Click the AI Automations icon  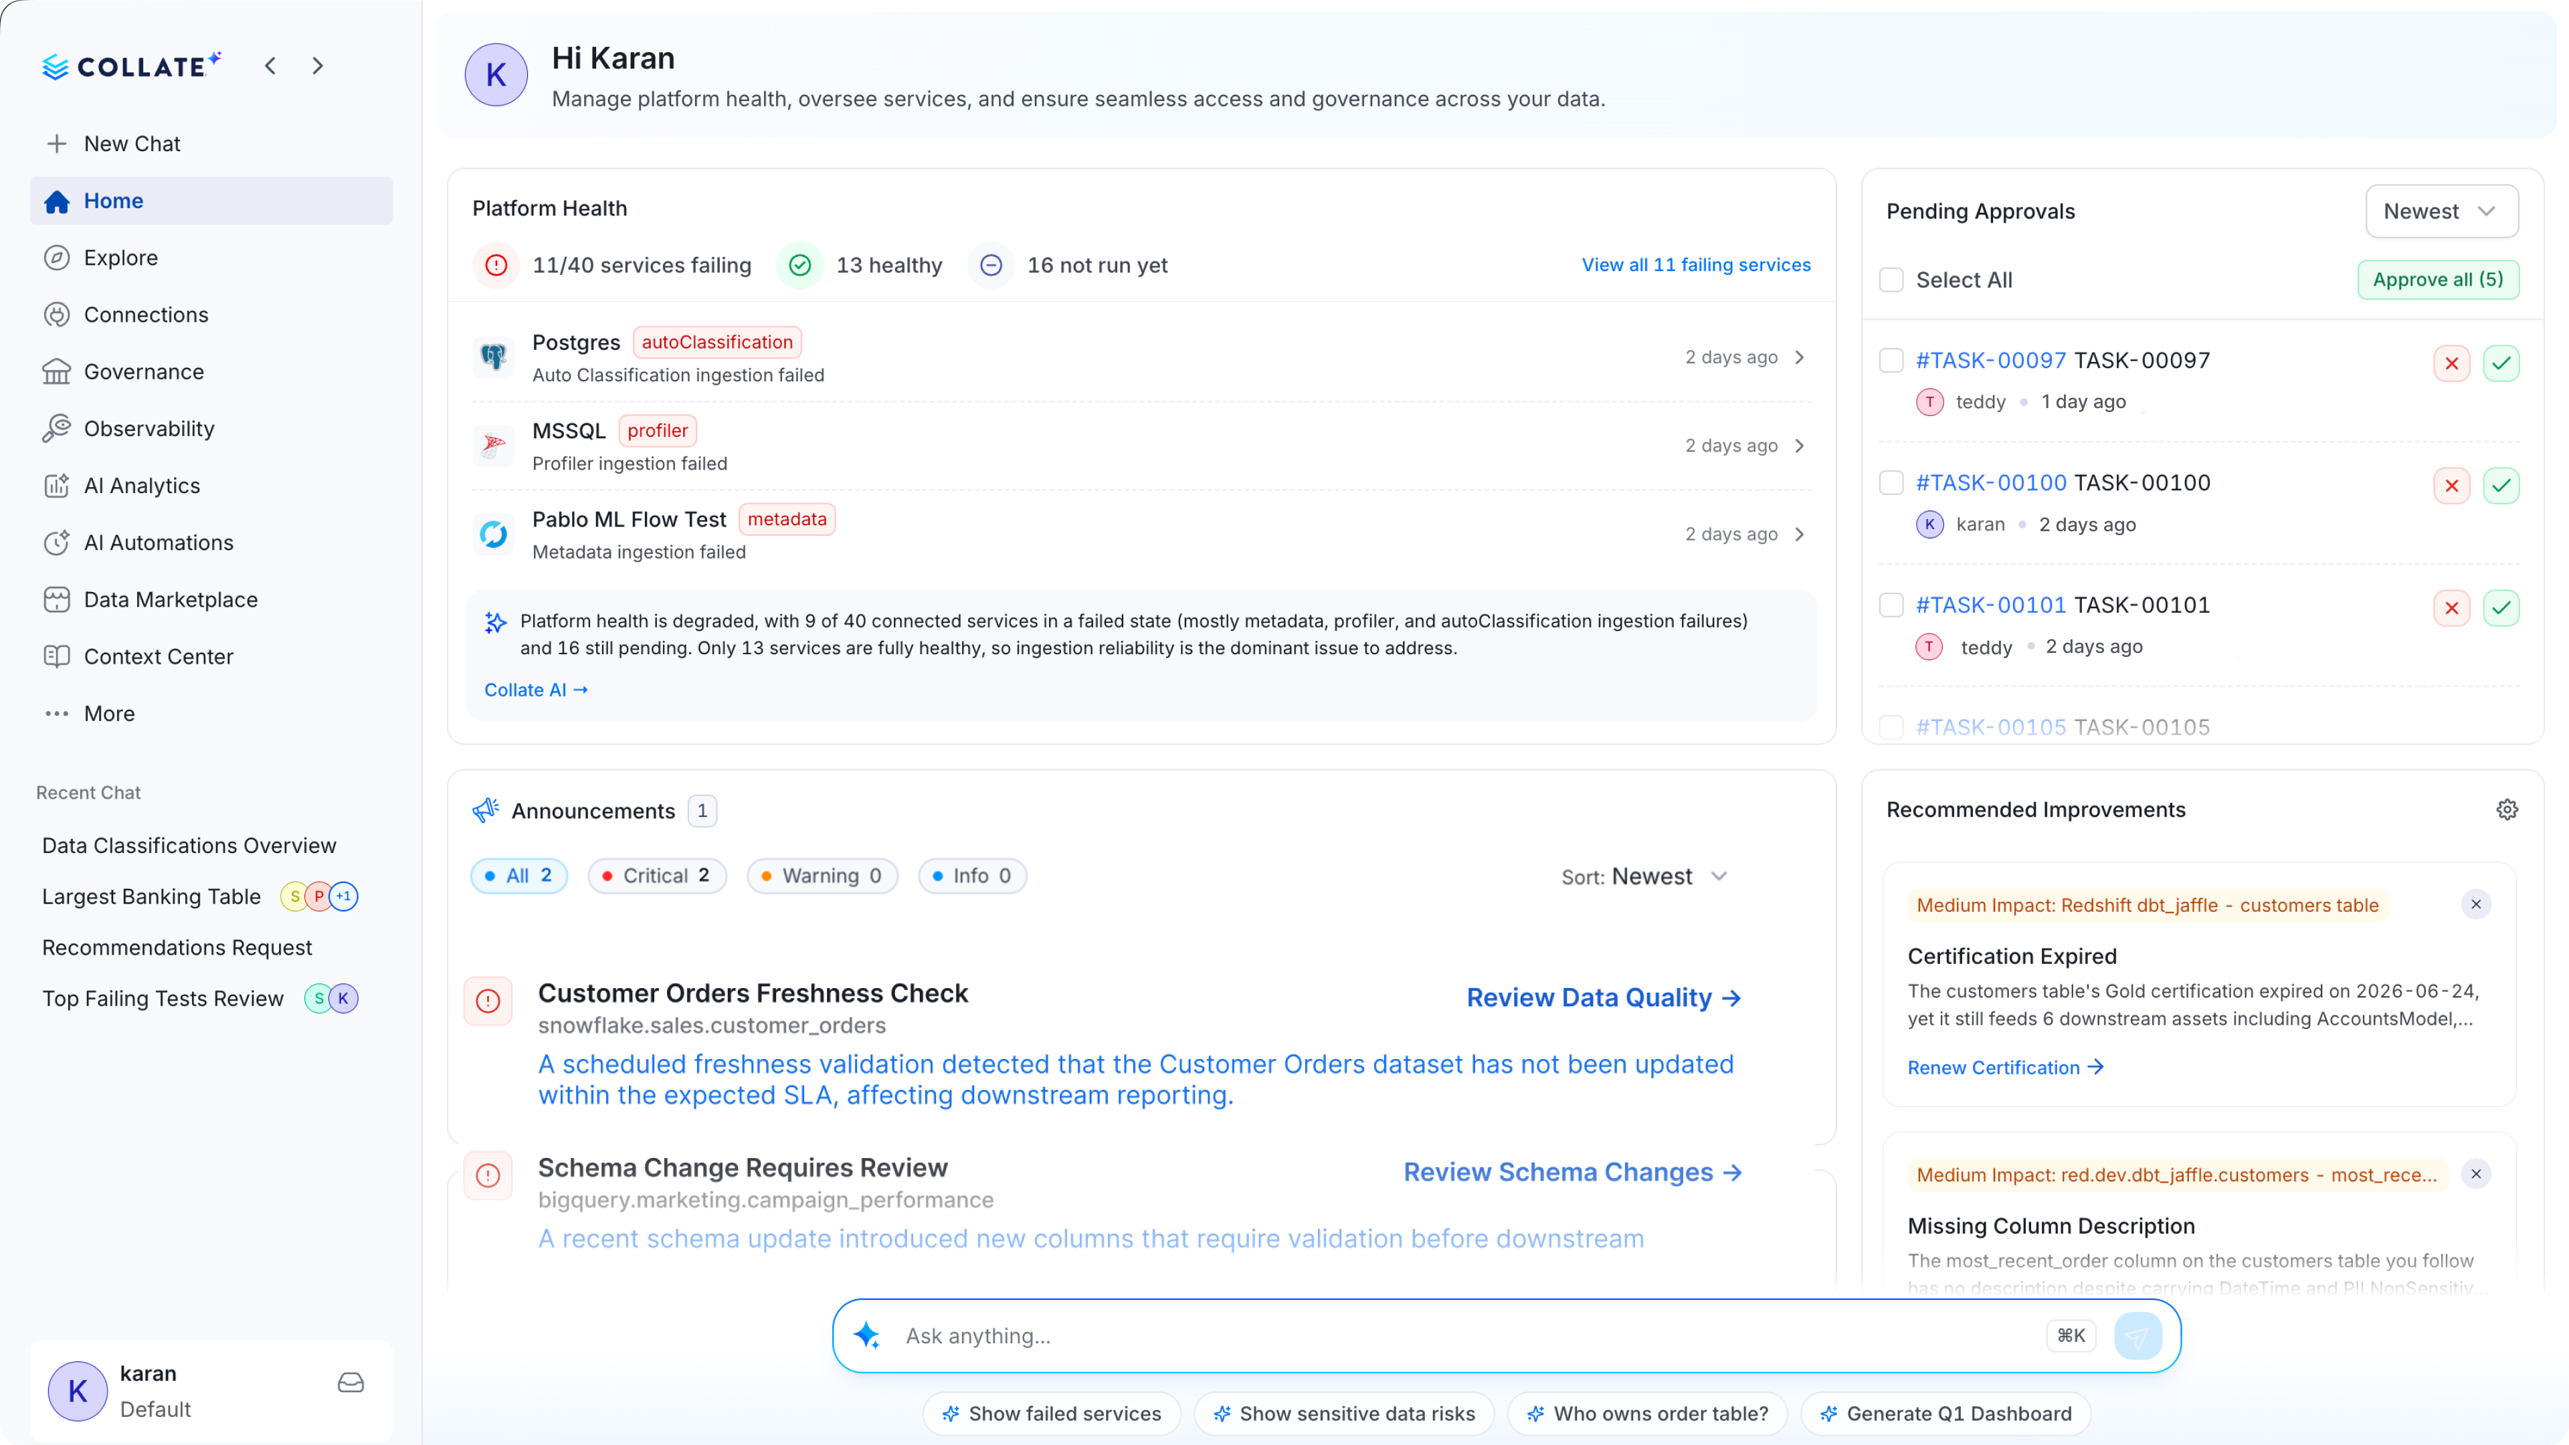click(57, 543)
